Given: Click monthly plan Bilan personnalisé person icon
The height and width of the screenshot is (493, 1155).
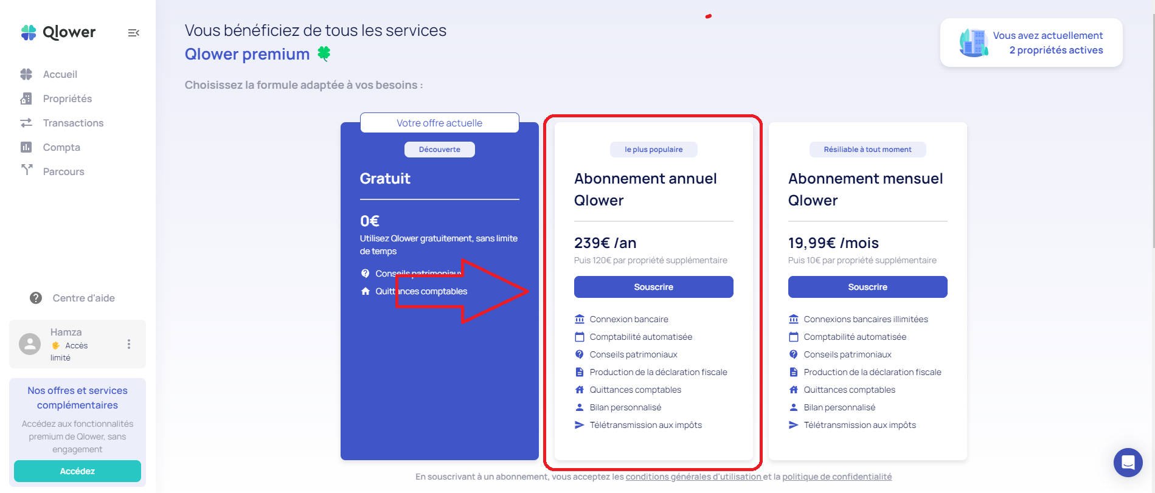Looking at the screenshot, I should pyautogui.click(x=794, y=407).
